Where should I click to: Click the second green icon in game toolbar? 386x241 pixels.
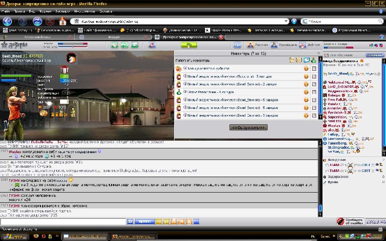(124, 45)
